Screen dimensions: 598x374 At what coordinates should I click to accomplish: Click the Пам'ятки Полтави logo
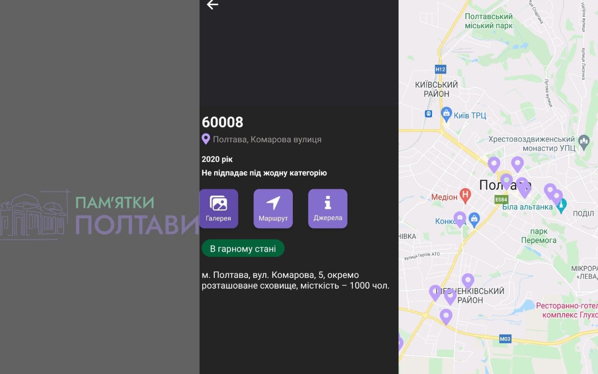pyautogui.click(x=99, y=216)
